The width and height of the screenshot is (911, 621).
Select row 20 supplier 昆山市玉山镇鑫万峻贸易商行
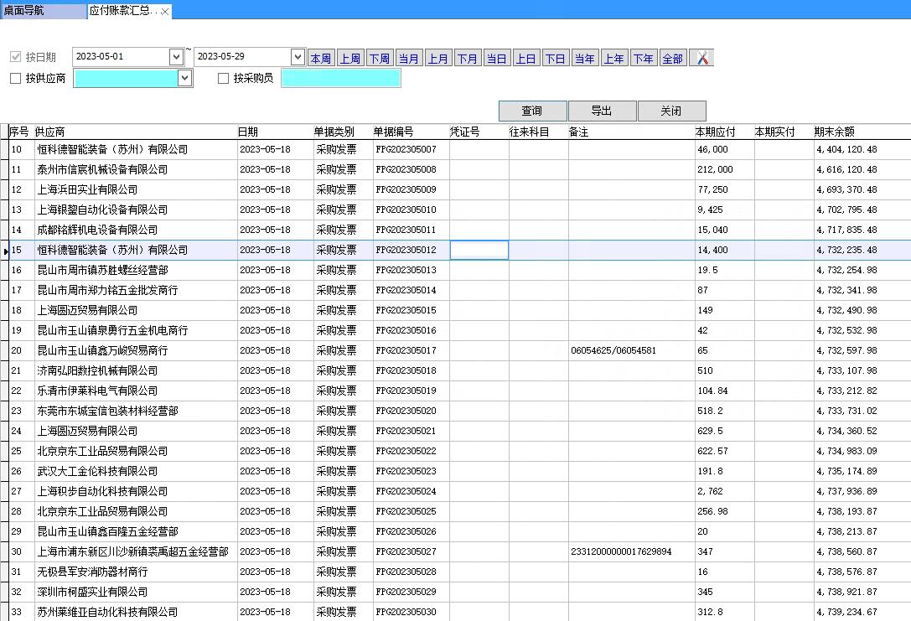click(x=102, y=350)
